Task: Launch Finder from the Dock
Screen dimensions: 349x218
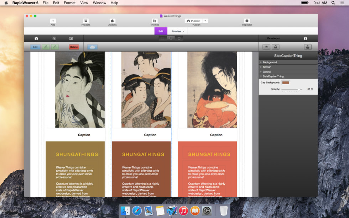Action: tap(125, 211)
